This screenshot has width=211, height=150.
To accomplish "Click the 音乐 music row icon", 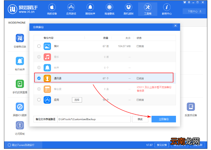I will click(47, 57).
